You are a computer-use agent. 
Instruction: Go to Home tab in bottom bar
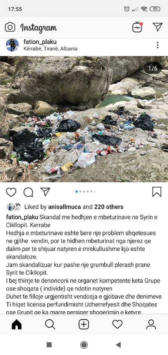[17, 325]
